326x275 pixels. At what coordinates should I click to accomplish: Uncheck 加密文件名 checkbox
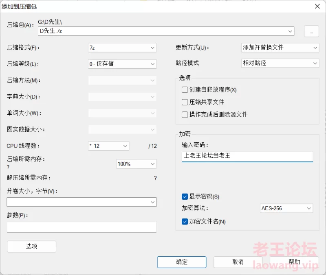click(185, 222)
